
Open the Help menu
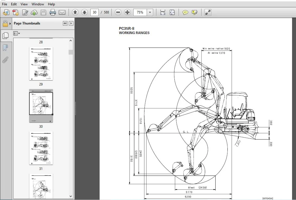click(51, 4)
